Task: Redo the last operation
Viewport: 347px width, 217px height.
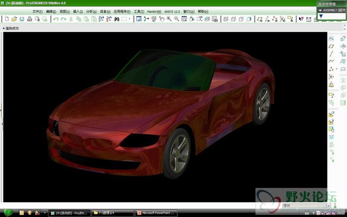Action: [x=63, y=19]
